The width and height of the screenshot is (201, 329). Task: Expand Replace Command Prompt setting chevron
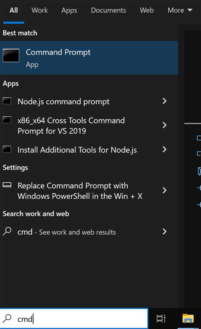pos(165,190)
